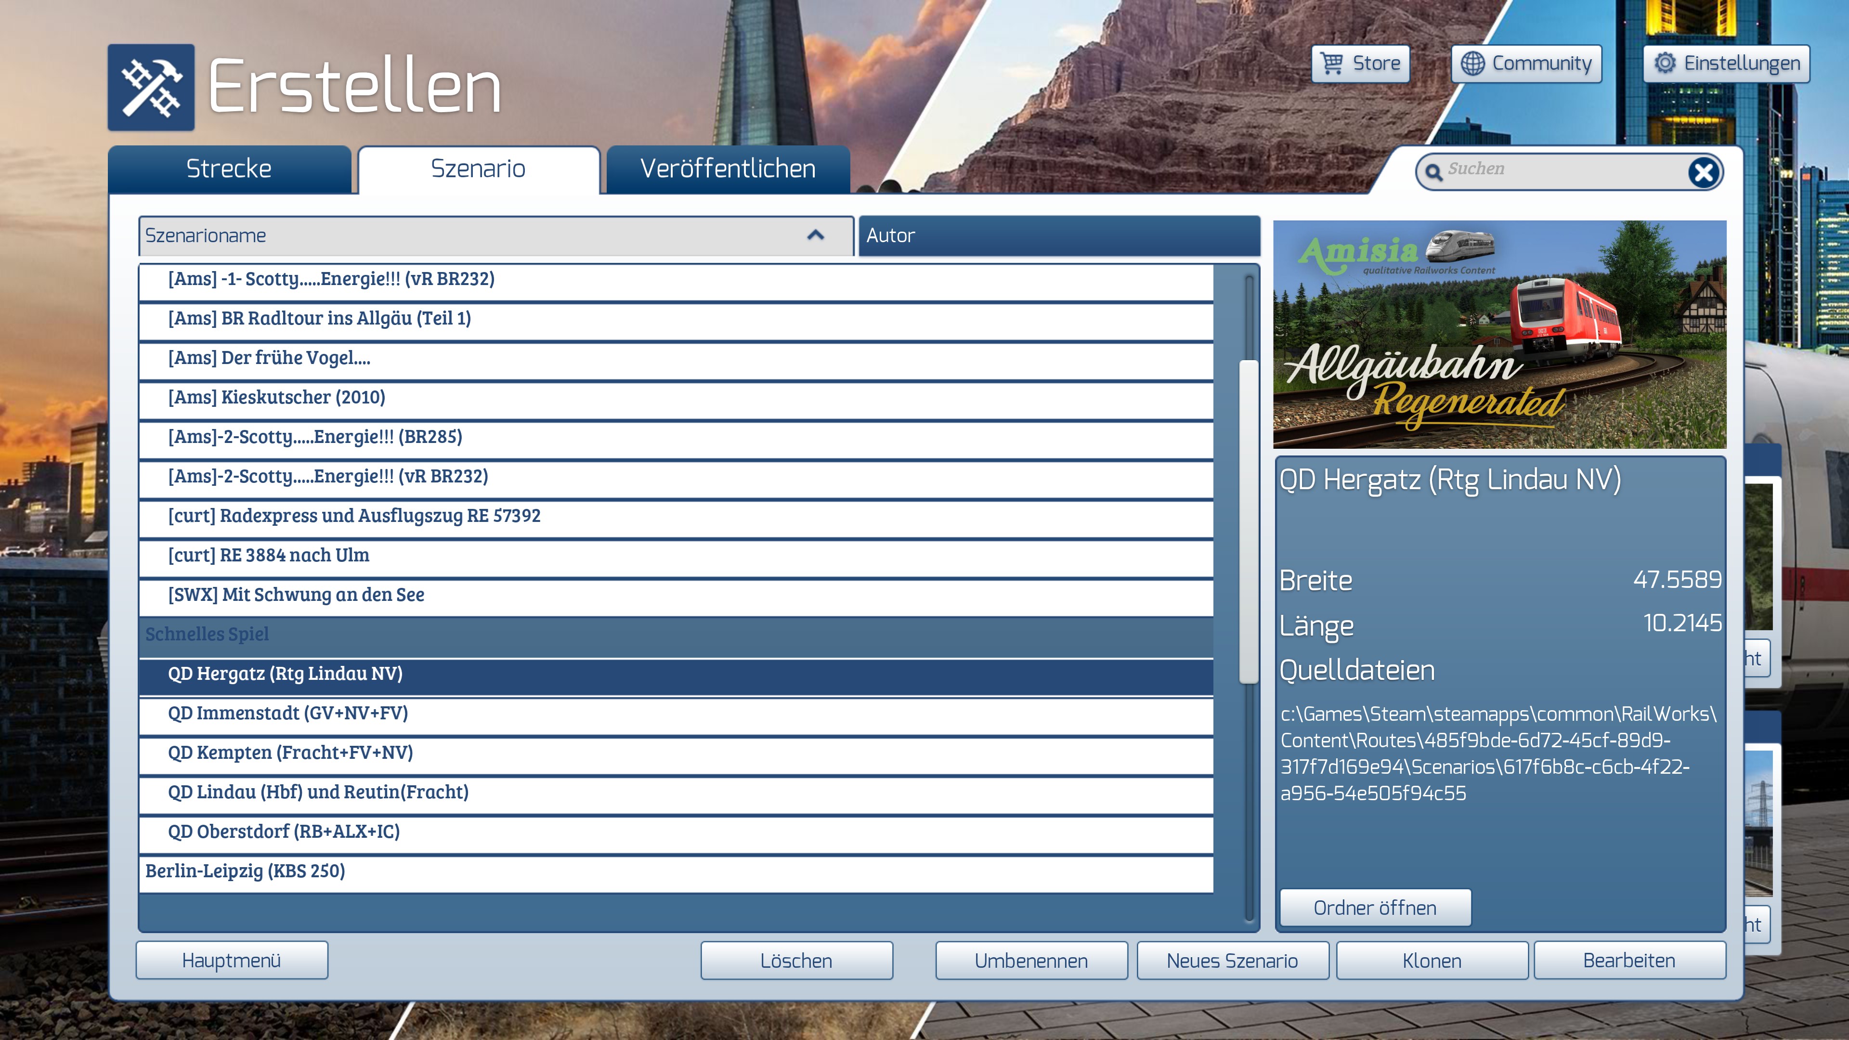Click the Löschen button
The image size is (1849, 1040).
point(796,961)
